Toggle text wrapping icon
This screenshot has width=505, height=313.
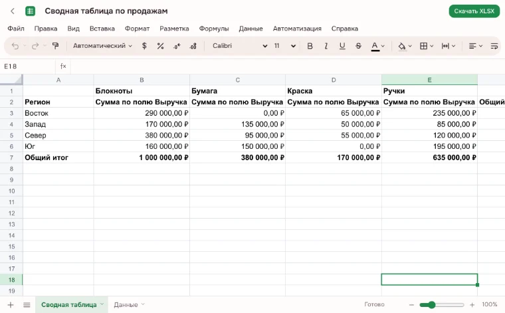pyautogui.click(x=494, y=46)
